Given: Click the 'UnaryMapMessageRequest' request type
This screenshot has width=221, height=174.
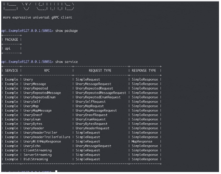Looking at the screenshot, I should point(96,111).
